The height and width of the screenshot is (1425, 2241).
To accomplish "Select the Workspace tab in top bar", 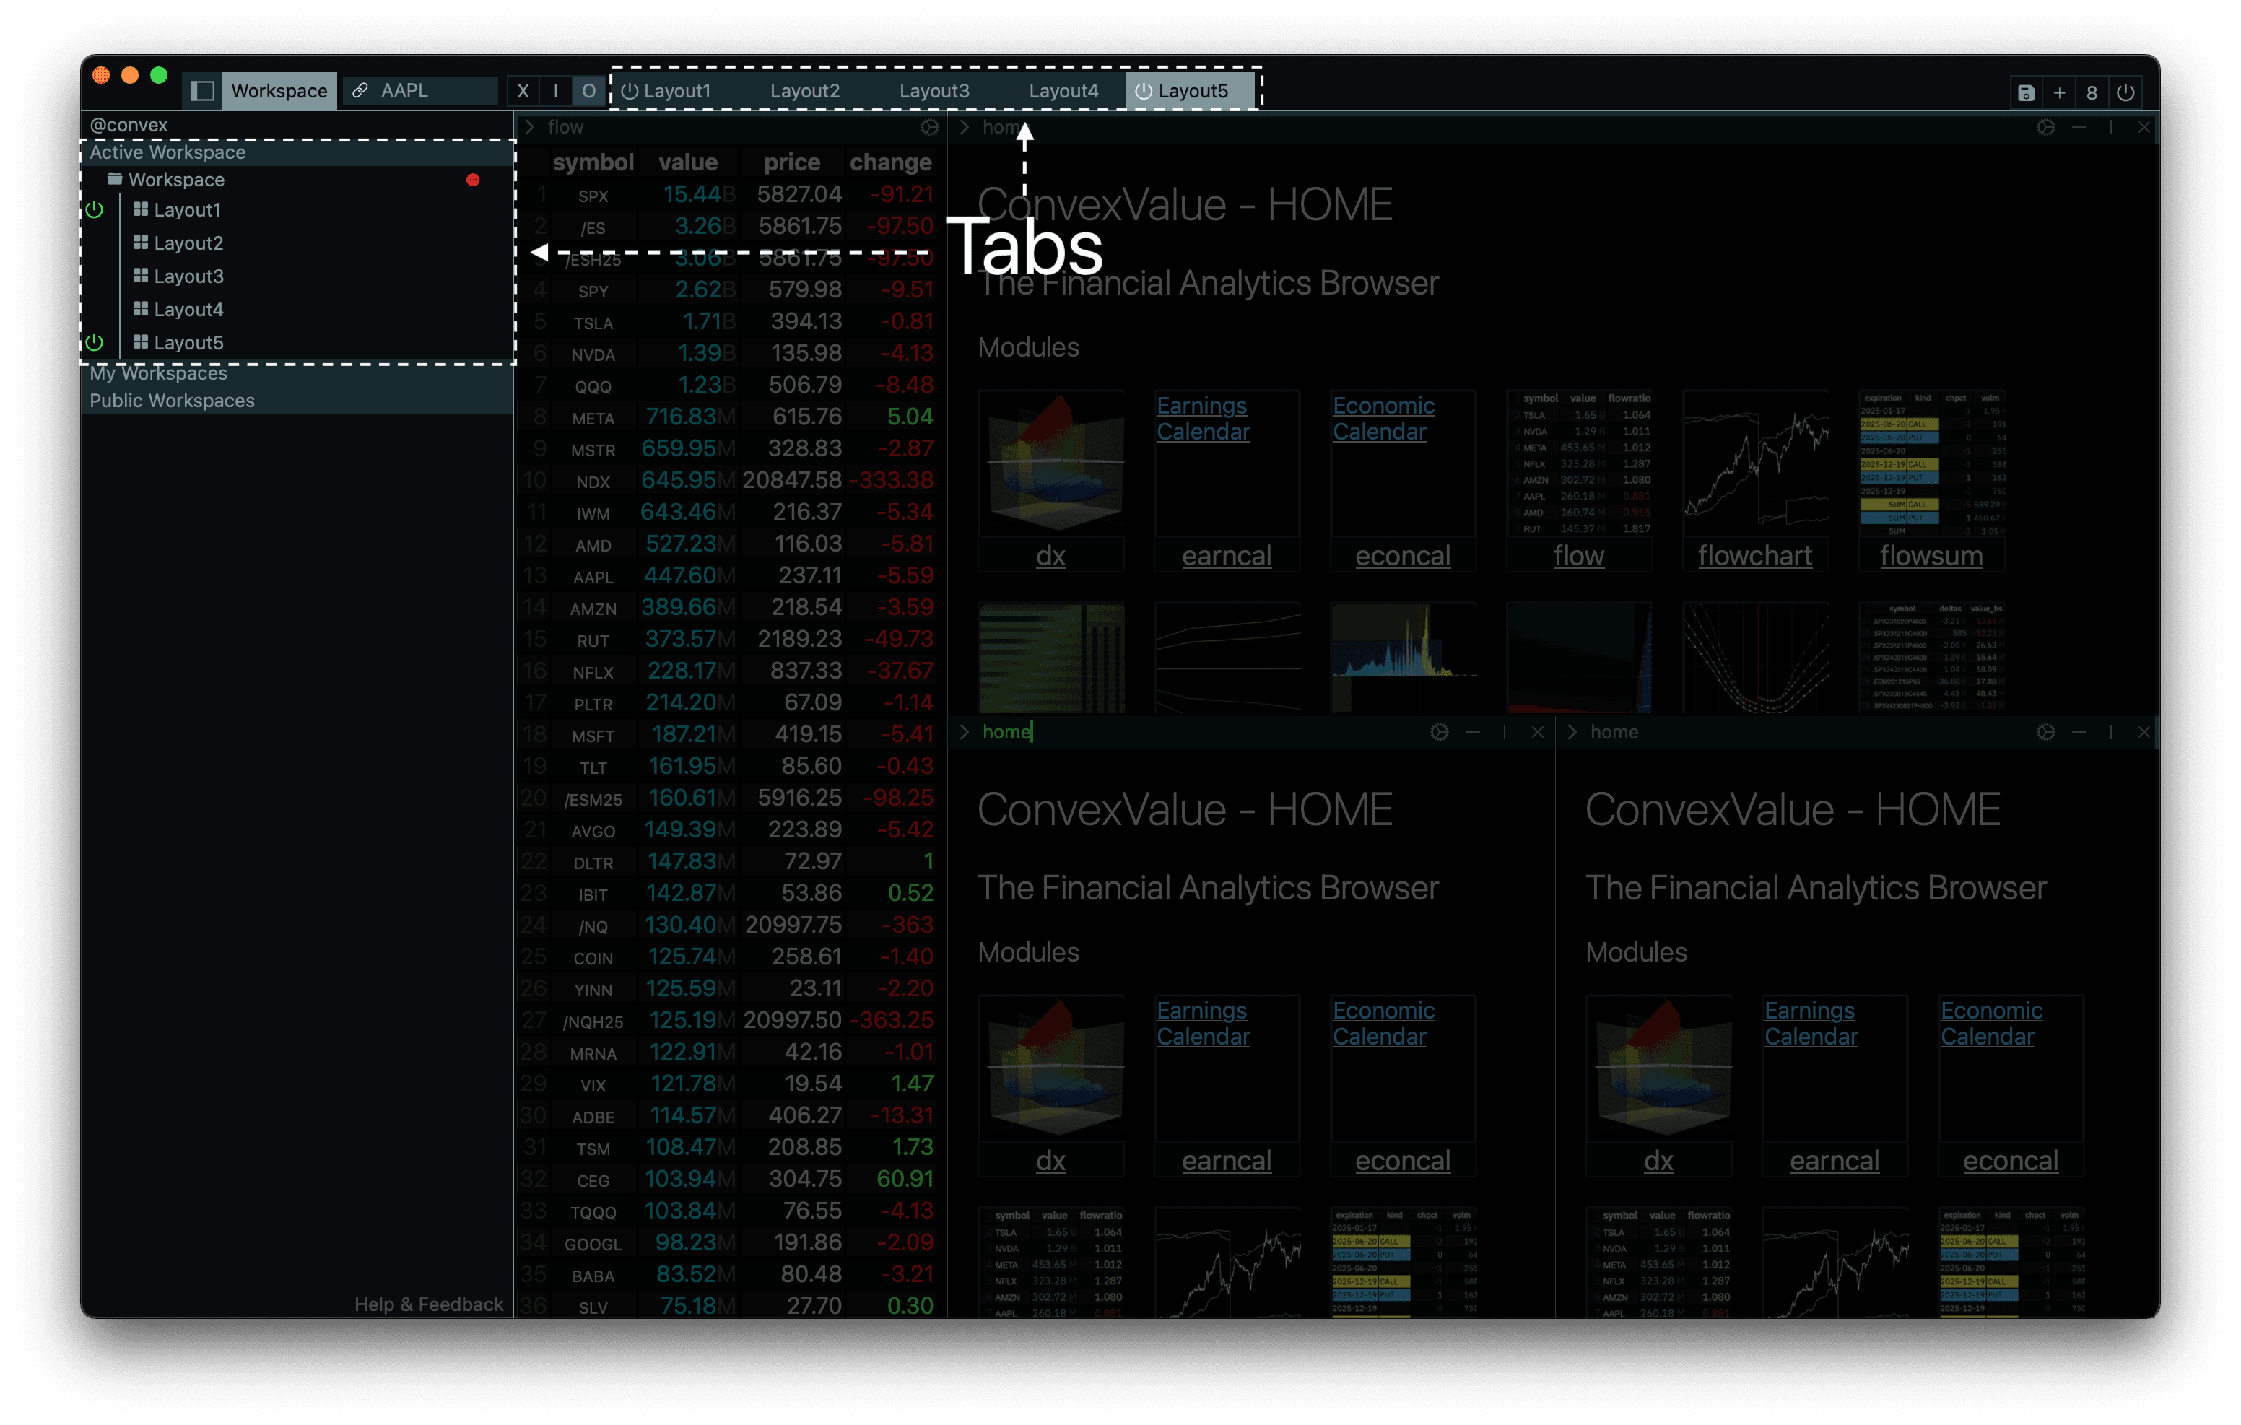I will pyautogui.click(x=278, y=91).
